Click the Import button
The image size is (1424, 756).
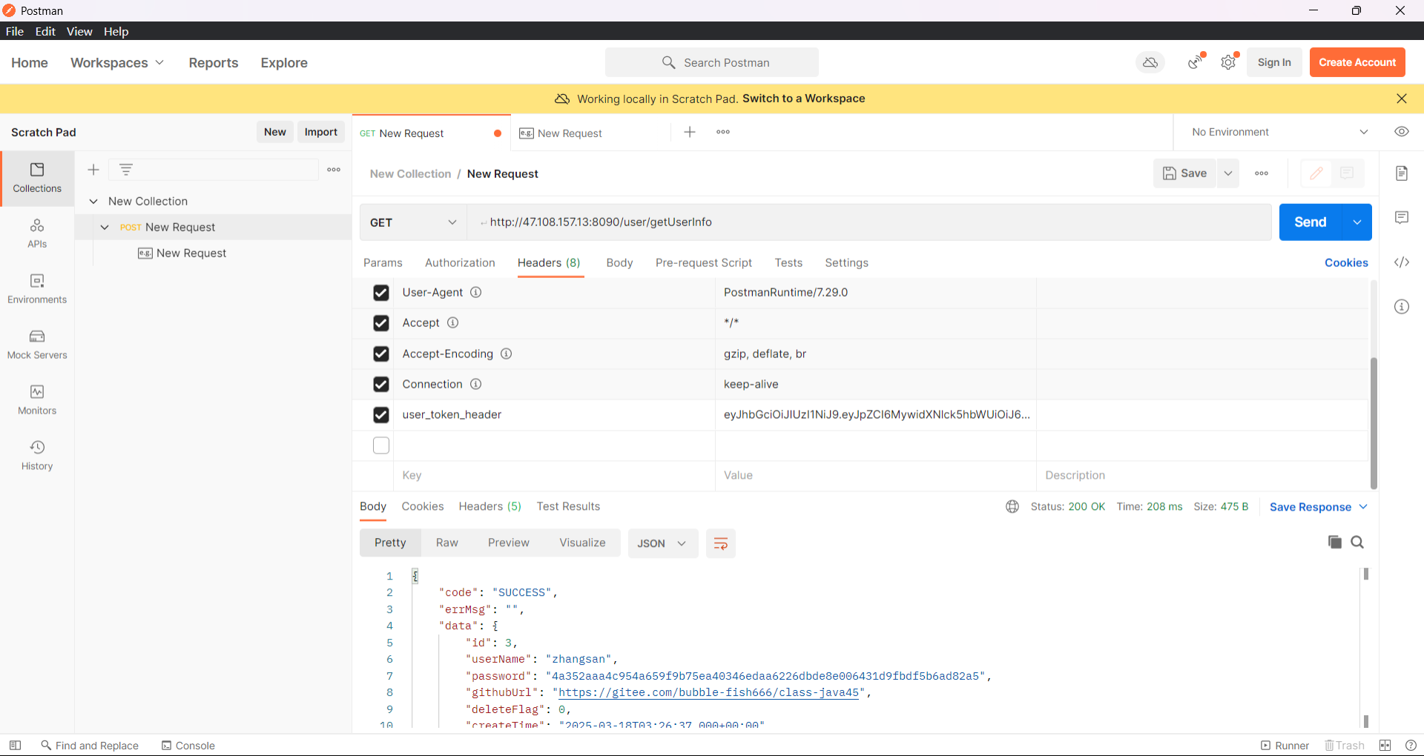[321, 132]
